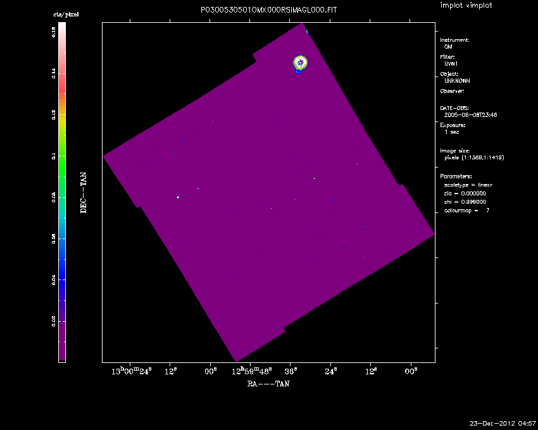Click the 'implot vimplot' header text

(x=466, y=5)
